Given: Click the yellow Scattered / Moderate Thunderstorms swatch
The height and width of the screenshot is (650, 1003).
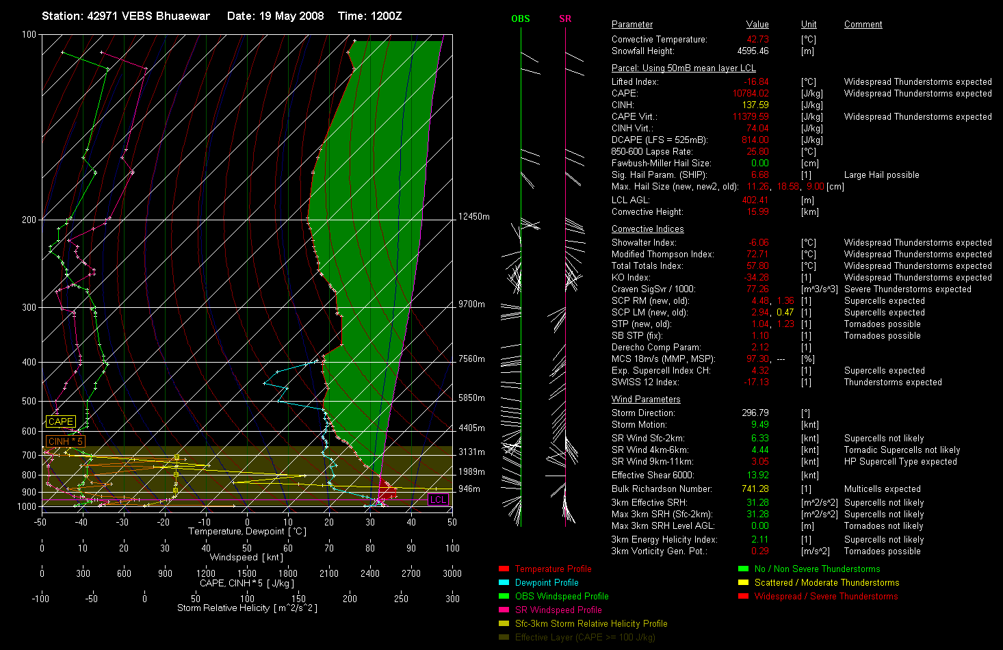Looking at the screenshot, I should coord(743,582).
